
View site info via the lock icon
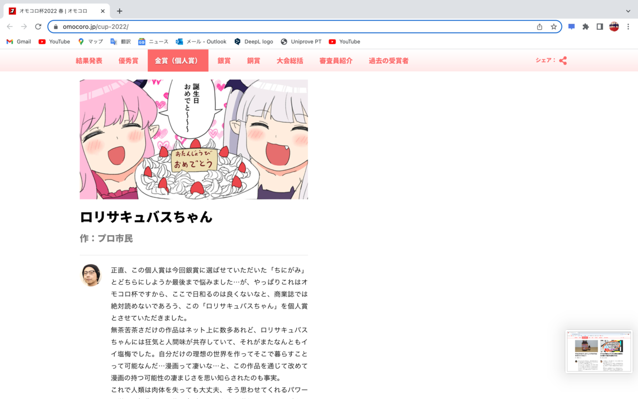click(55, 27)
